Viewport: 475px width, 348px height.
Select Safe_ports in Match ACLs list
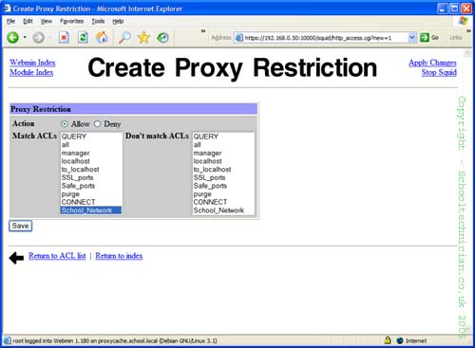pos(91,186)
